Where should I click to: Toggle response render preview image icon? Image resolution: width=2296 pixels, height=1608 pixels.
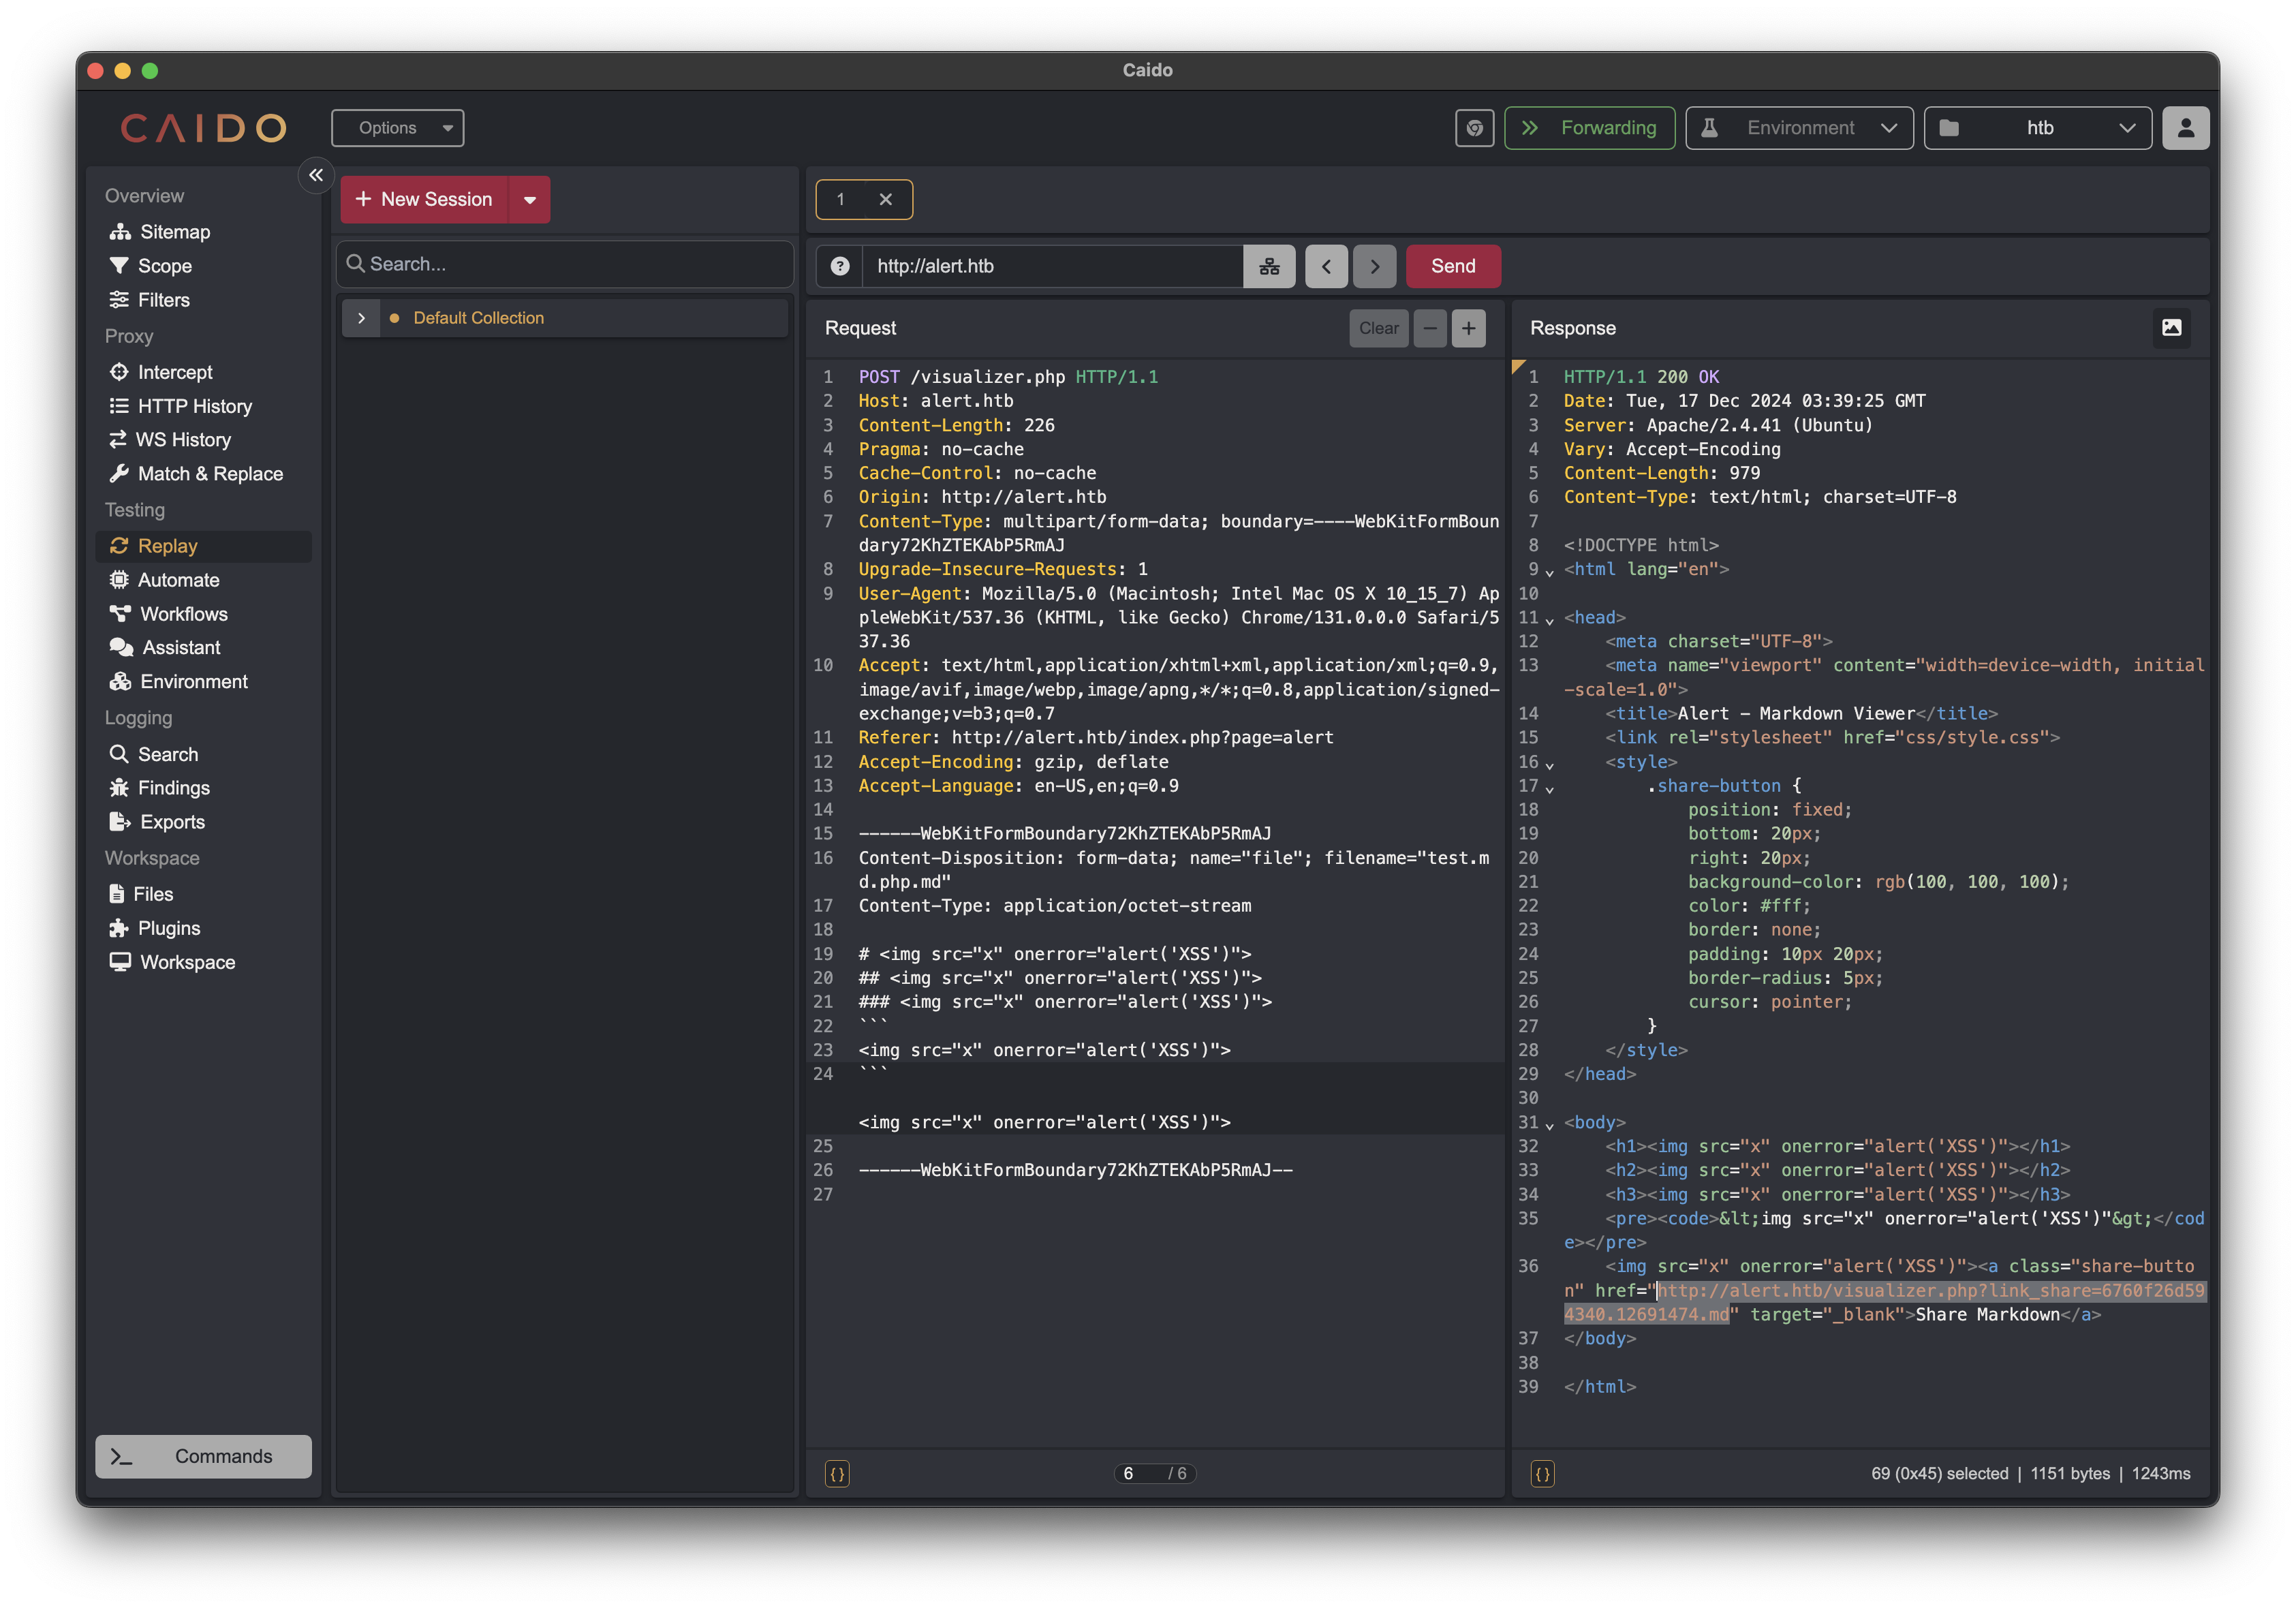coord(2171,328)
